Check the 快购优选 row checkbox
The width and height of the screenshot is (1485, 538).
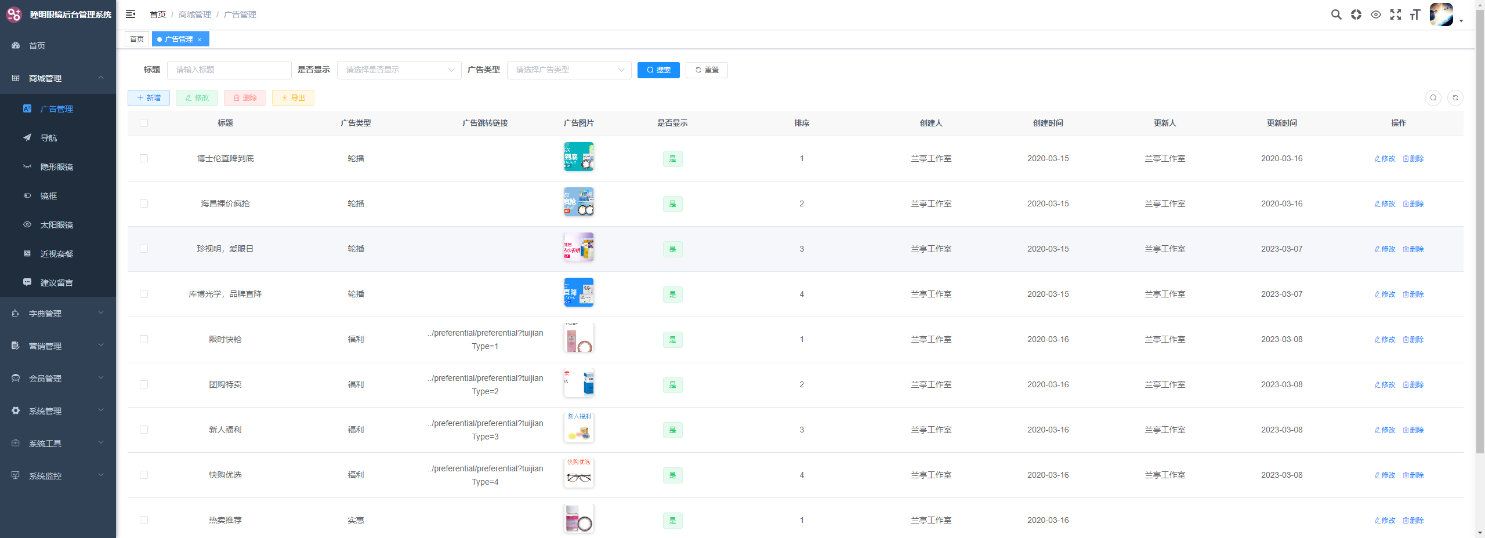tap(144, 475)
